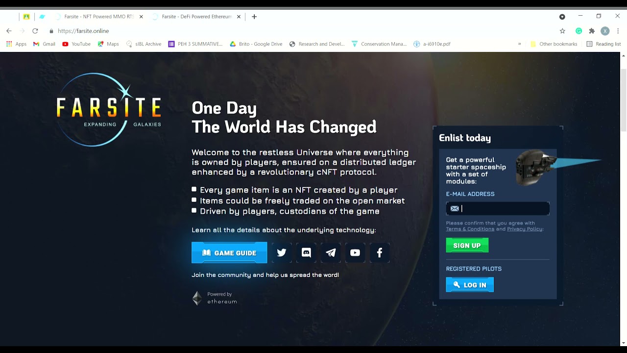Screen dimensions: 627x353
Task: Click the Farsite Expanding Galaxies logo
Action: coord(109,110)
